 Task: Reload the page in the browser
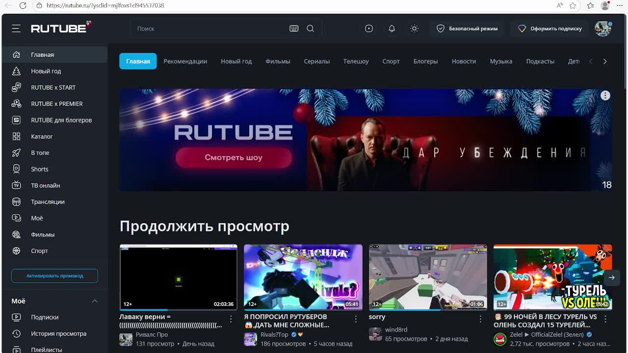tap(23, 5)
